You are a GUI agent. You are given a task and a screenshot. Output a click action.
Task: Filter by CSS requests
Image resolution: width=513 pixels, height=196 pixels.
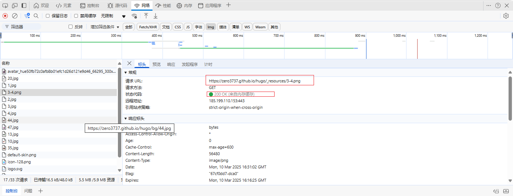(x=178, y=27)
